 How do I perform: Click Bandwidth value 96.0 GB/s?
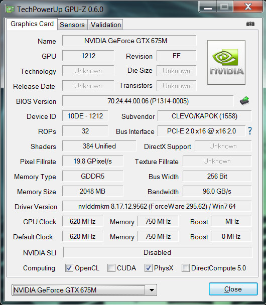(x=217, y=191)
